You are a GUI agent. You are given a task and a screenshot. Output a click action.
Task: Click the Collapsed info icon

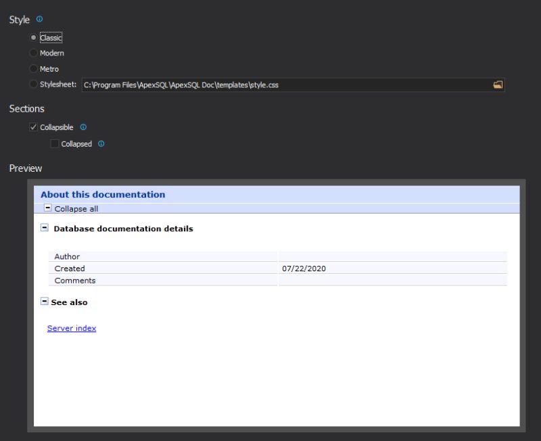(101, 143)
